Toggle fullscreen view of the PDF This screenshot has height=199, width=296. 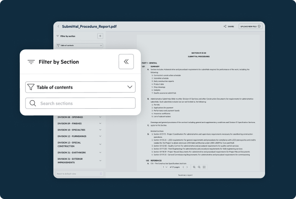click(x=205, y=167)
